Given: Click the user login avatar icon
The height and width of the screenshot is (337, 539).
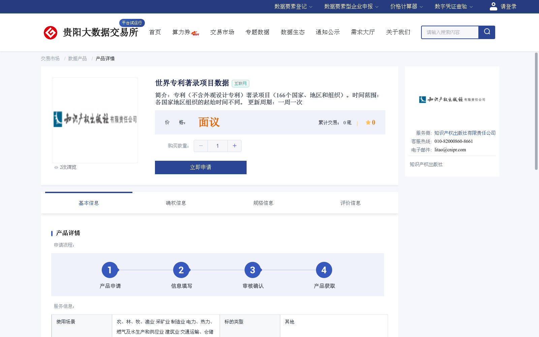Looking at the screenshot, I should 493,6.
